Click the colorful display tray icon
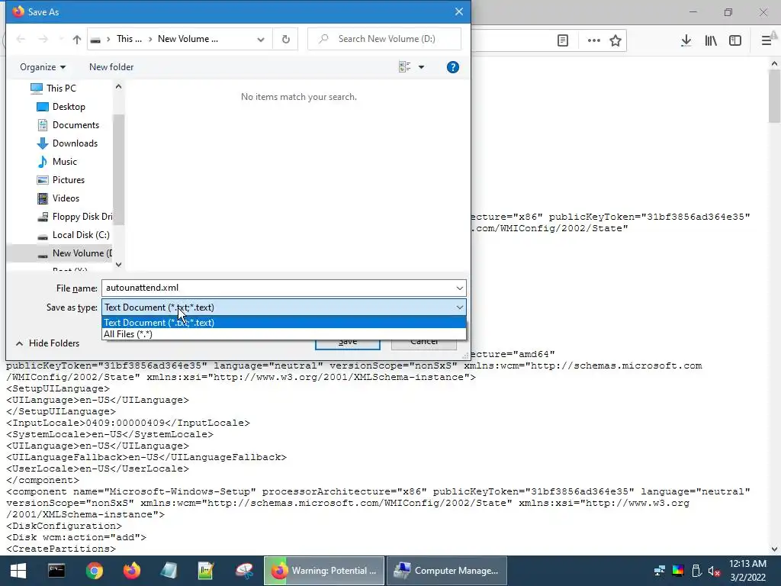The image size is (781, 586). click(x=678, y=571)
